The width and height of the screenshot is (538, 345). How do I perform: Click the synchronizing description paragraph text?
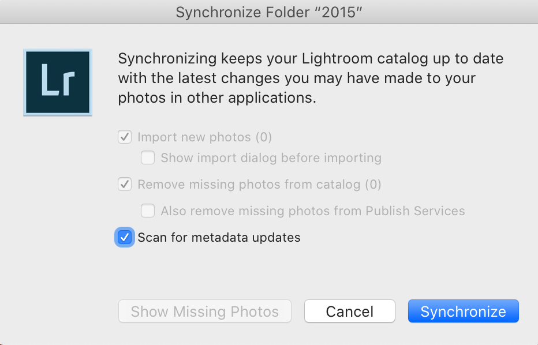[x=311, y=78]
